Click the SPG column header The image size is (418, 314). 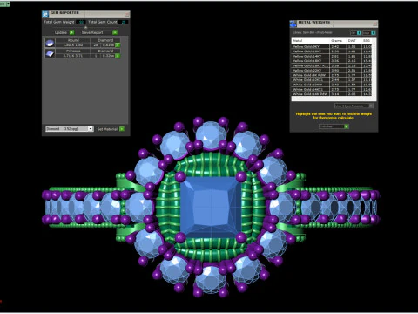tap(367, 41)
